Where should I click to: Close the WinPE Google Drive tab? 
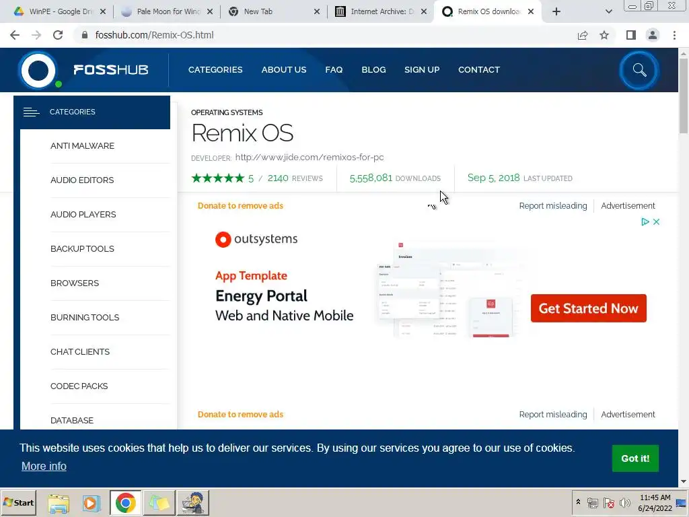[x=103, y=12]
